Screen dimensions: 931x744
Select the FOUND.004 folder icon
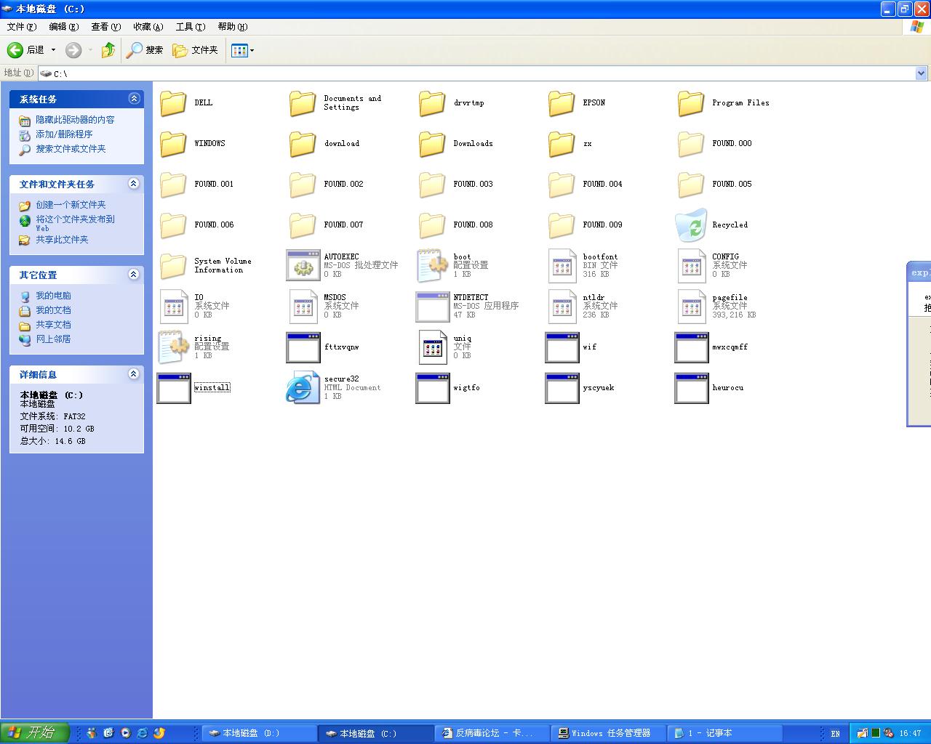(x=562, y=185)
